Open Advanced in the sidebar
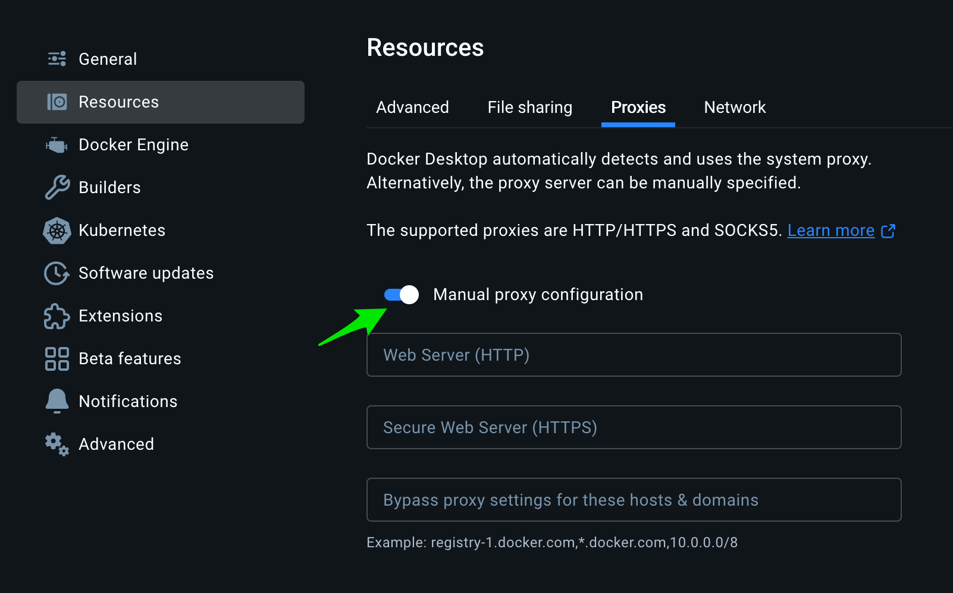 [161, 444]
